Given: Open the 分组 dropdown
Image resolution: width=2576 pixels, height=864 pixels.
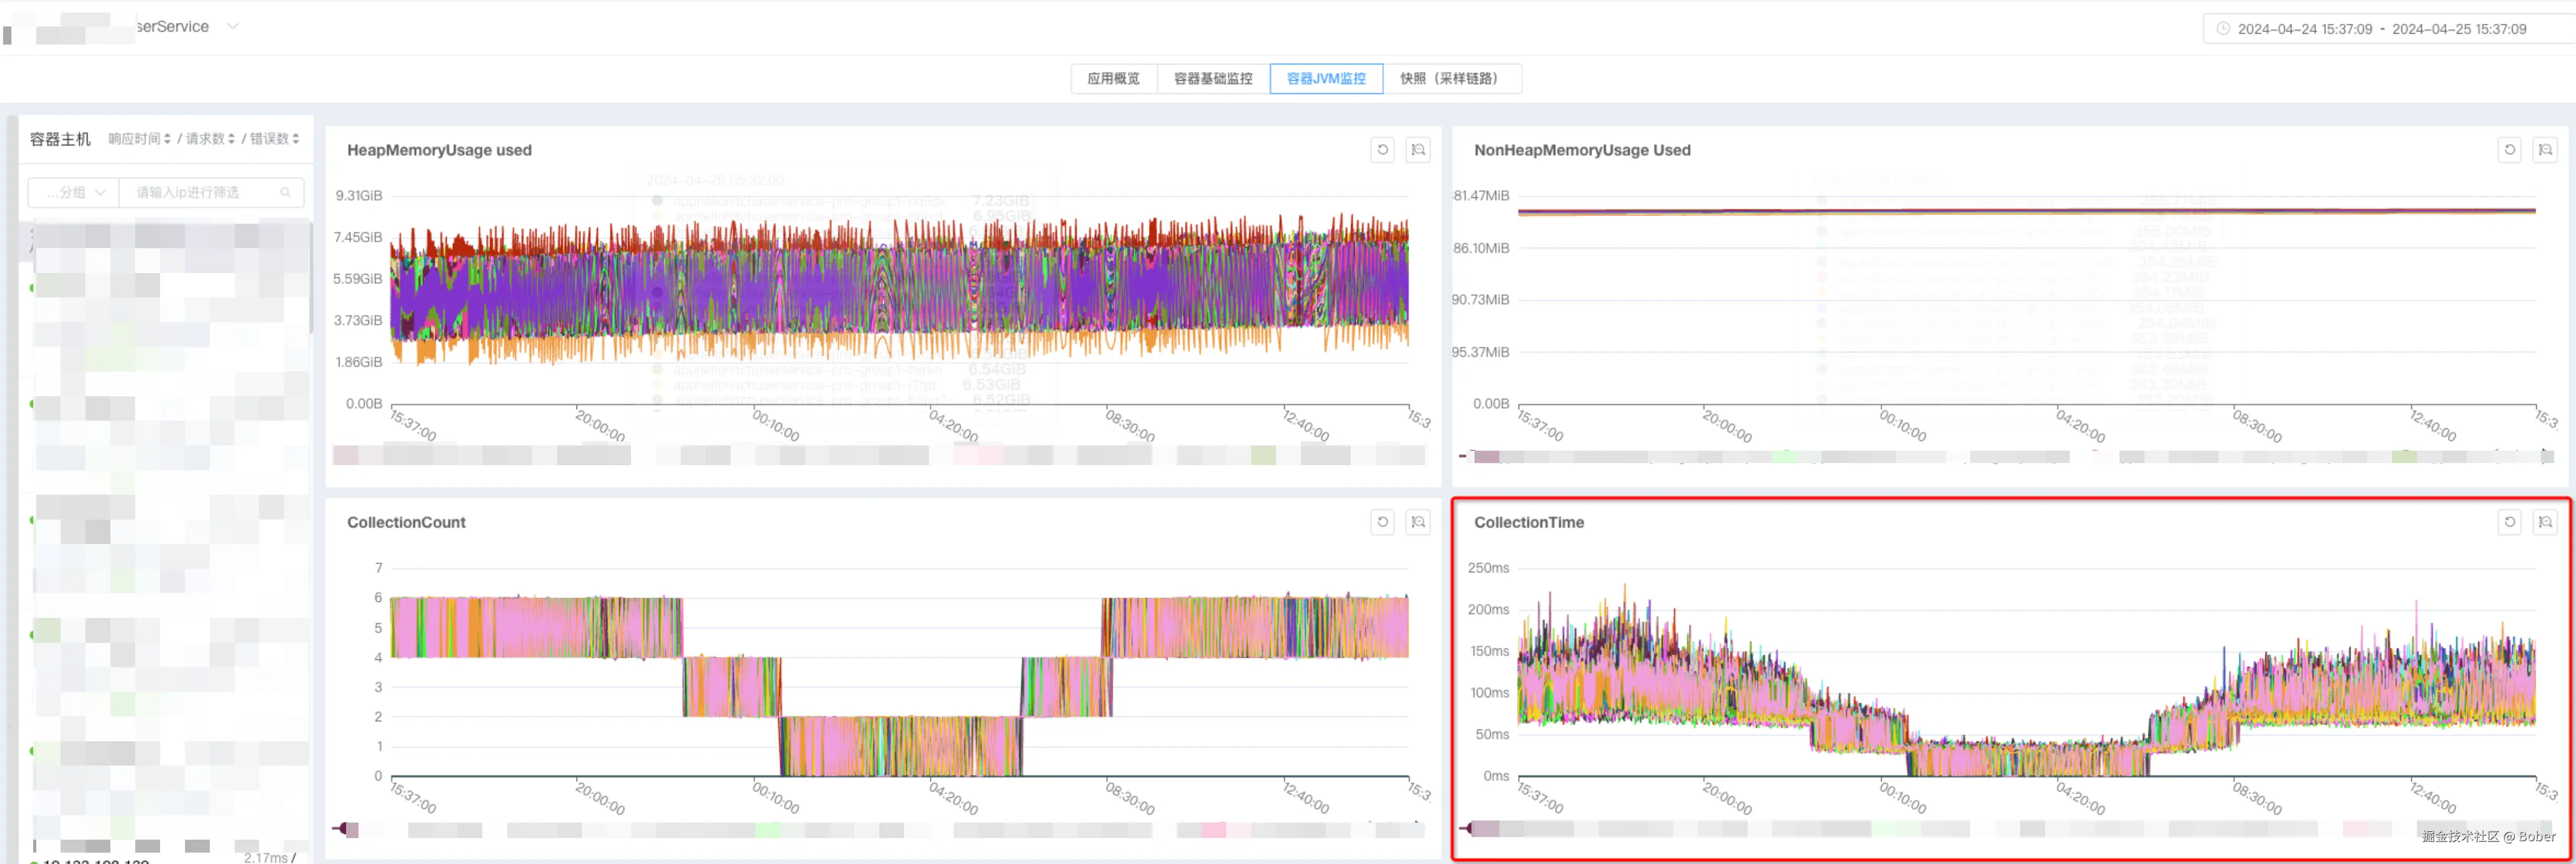Looking at the screenshot, I should (74, 192).
